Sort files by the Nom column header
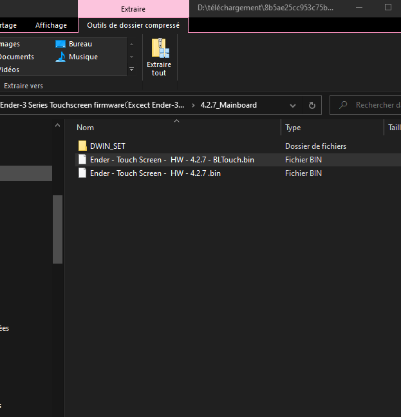Image resolution: width=401 pixels, height=417 pixels. (85, 128)
